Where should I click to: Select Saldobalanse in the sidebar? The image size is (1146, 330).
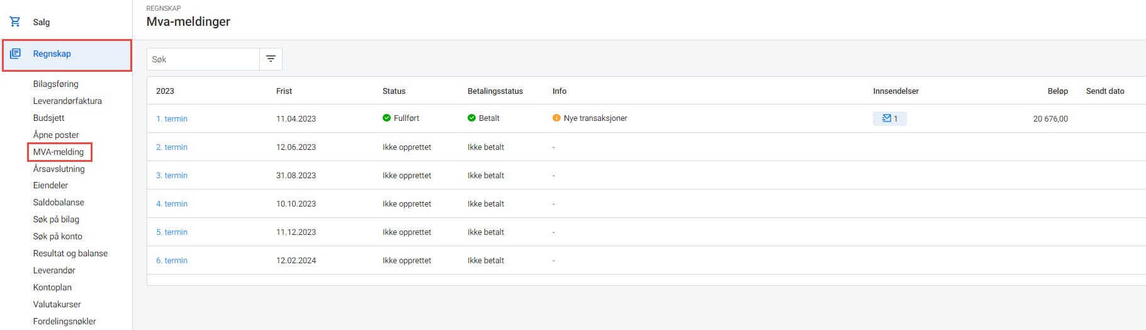coord(59,202)
